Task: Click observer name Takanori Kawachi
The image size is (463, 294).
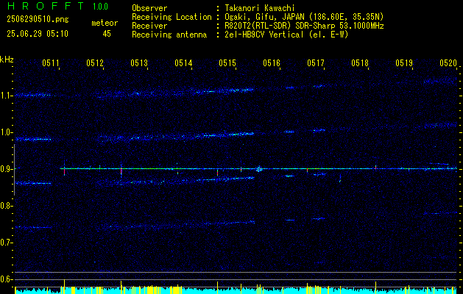Action: 260,8
